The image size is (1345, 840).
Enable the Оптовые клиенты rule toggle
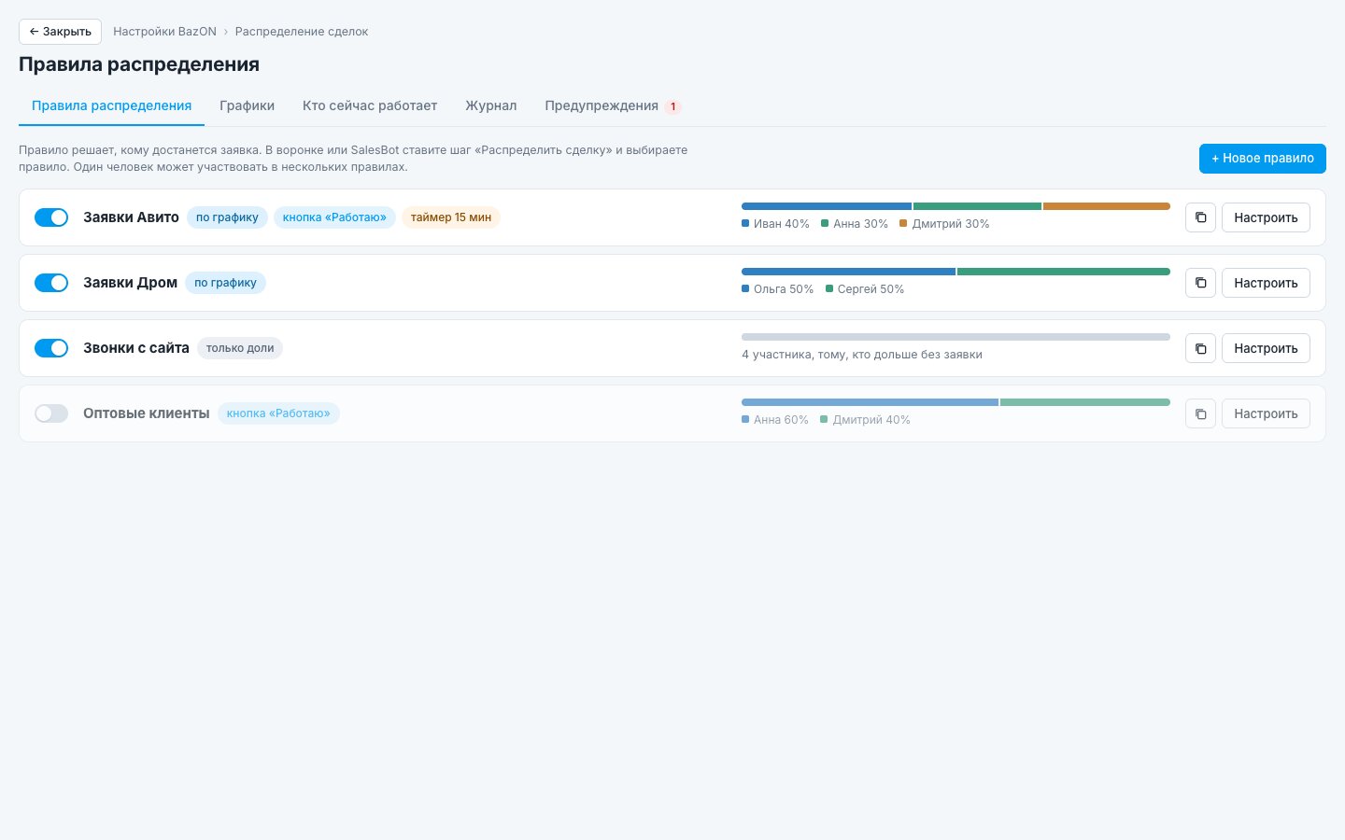51,413
